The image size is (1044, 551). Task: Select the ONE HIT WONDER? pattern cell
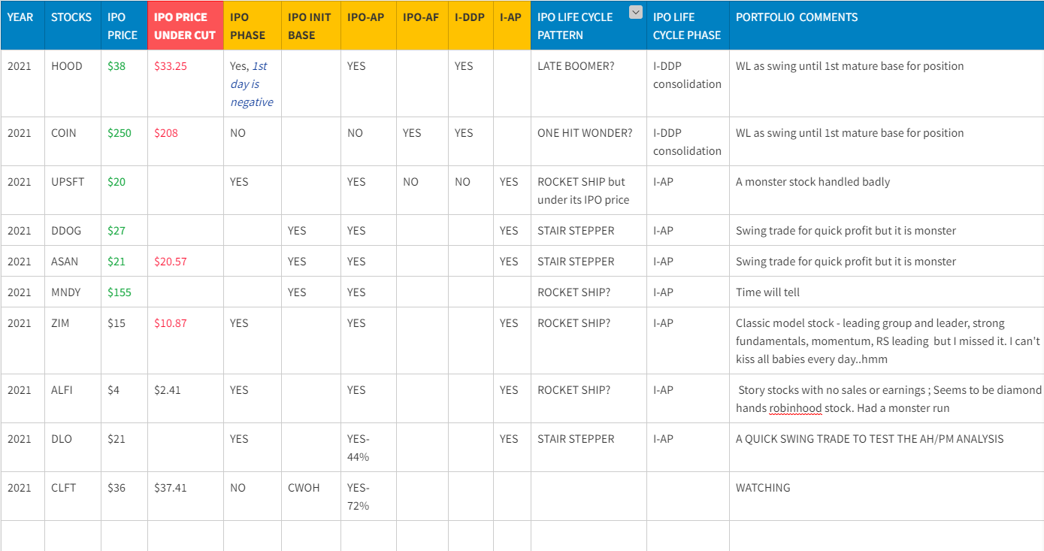coord(589,141)
